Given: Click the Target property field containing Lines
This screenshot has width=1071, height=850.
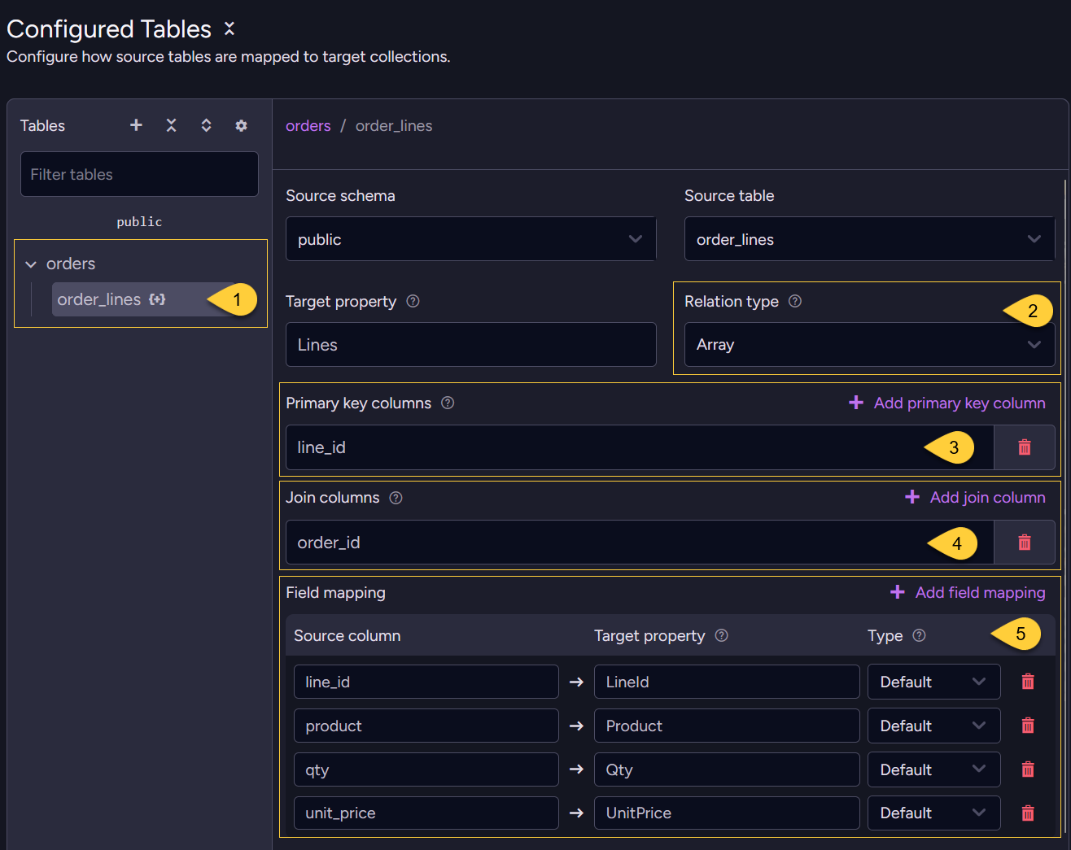Looking at the screenshot, I should [x=470, y=345].
